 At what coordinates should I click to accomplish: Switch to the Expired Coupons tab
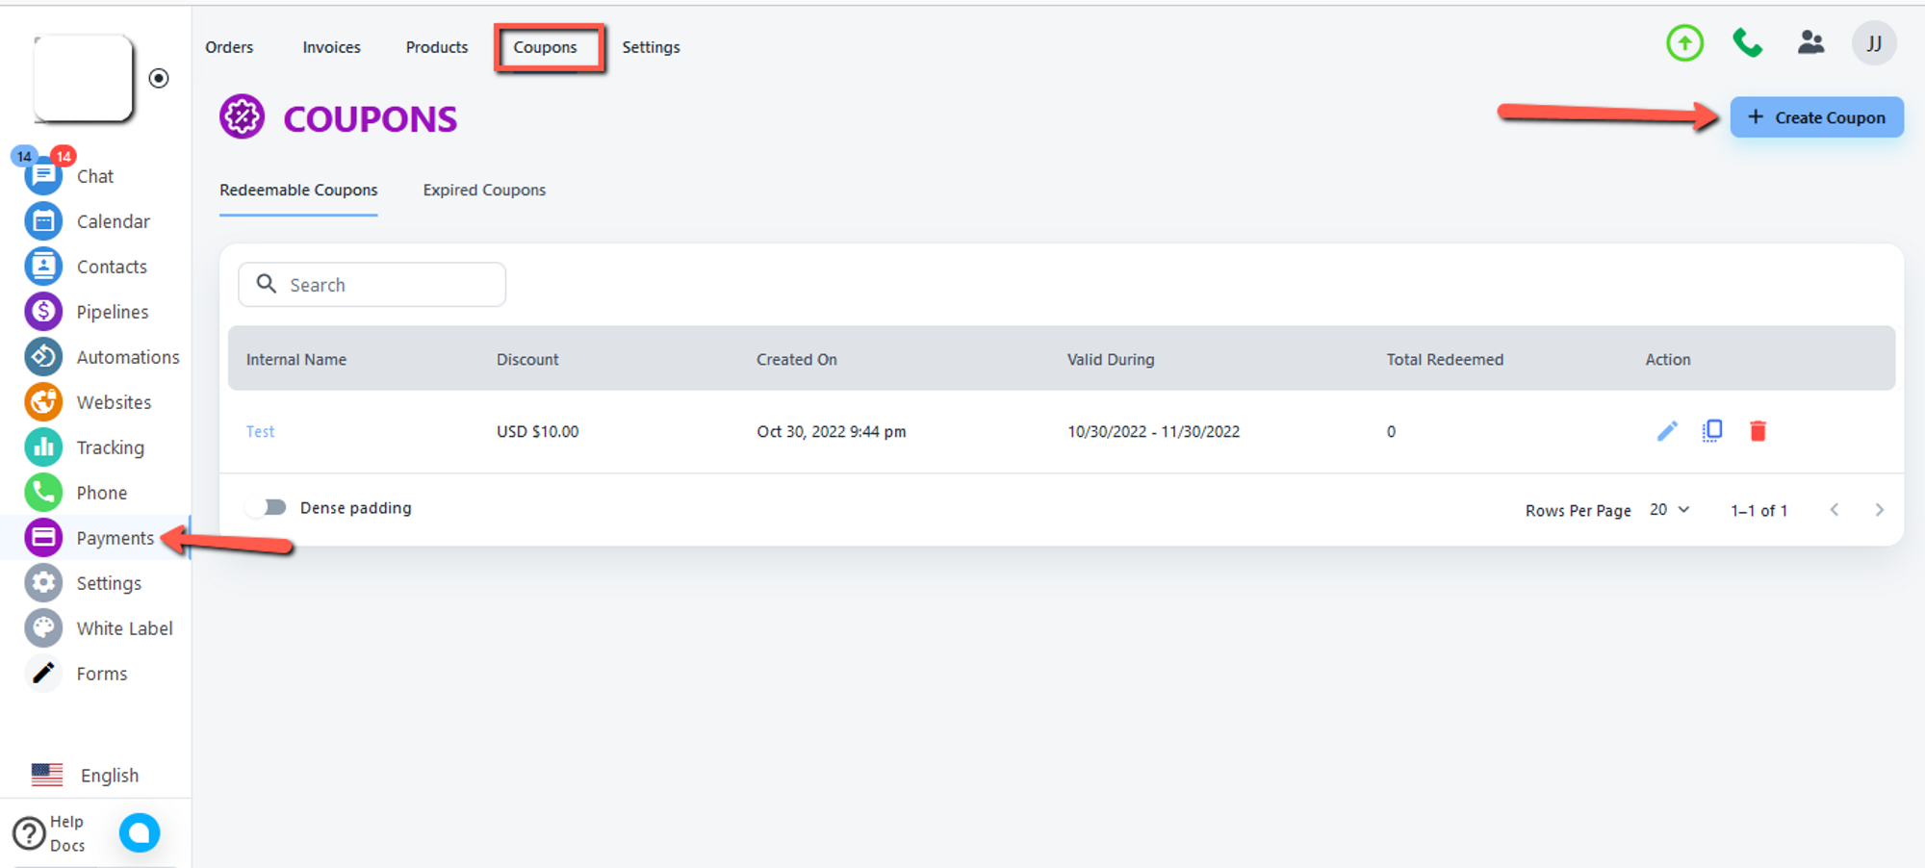point(484,191)
